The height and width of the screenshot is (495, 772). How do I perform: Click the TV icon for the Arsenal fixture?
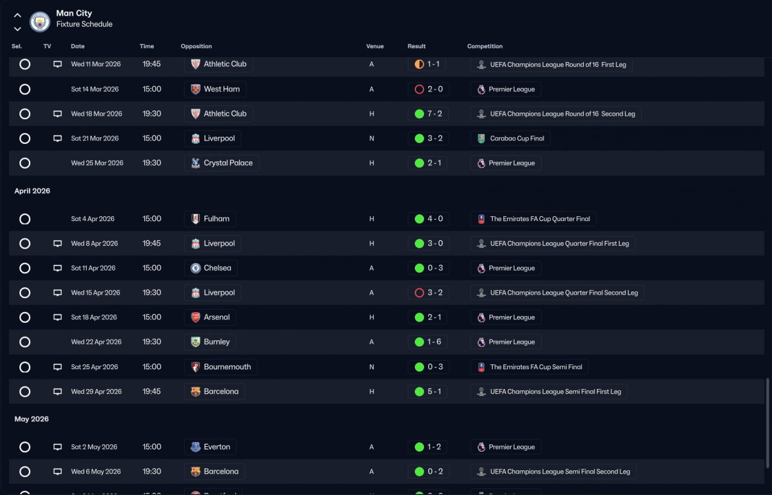pos(58,317)
